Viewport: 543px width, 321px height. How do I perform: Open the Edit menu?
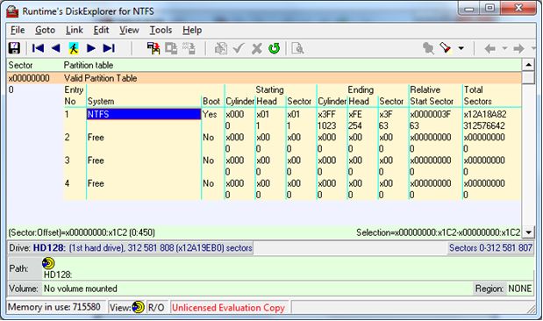[101, 30]
